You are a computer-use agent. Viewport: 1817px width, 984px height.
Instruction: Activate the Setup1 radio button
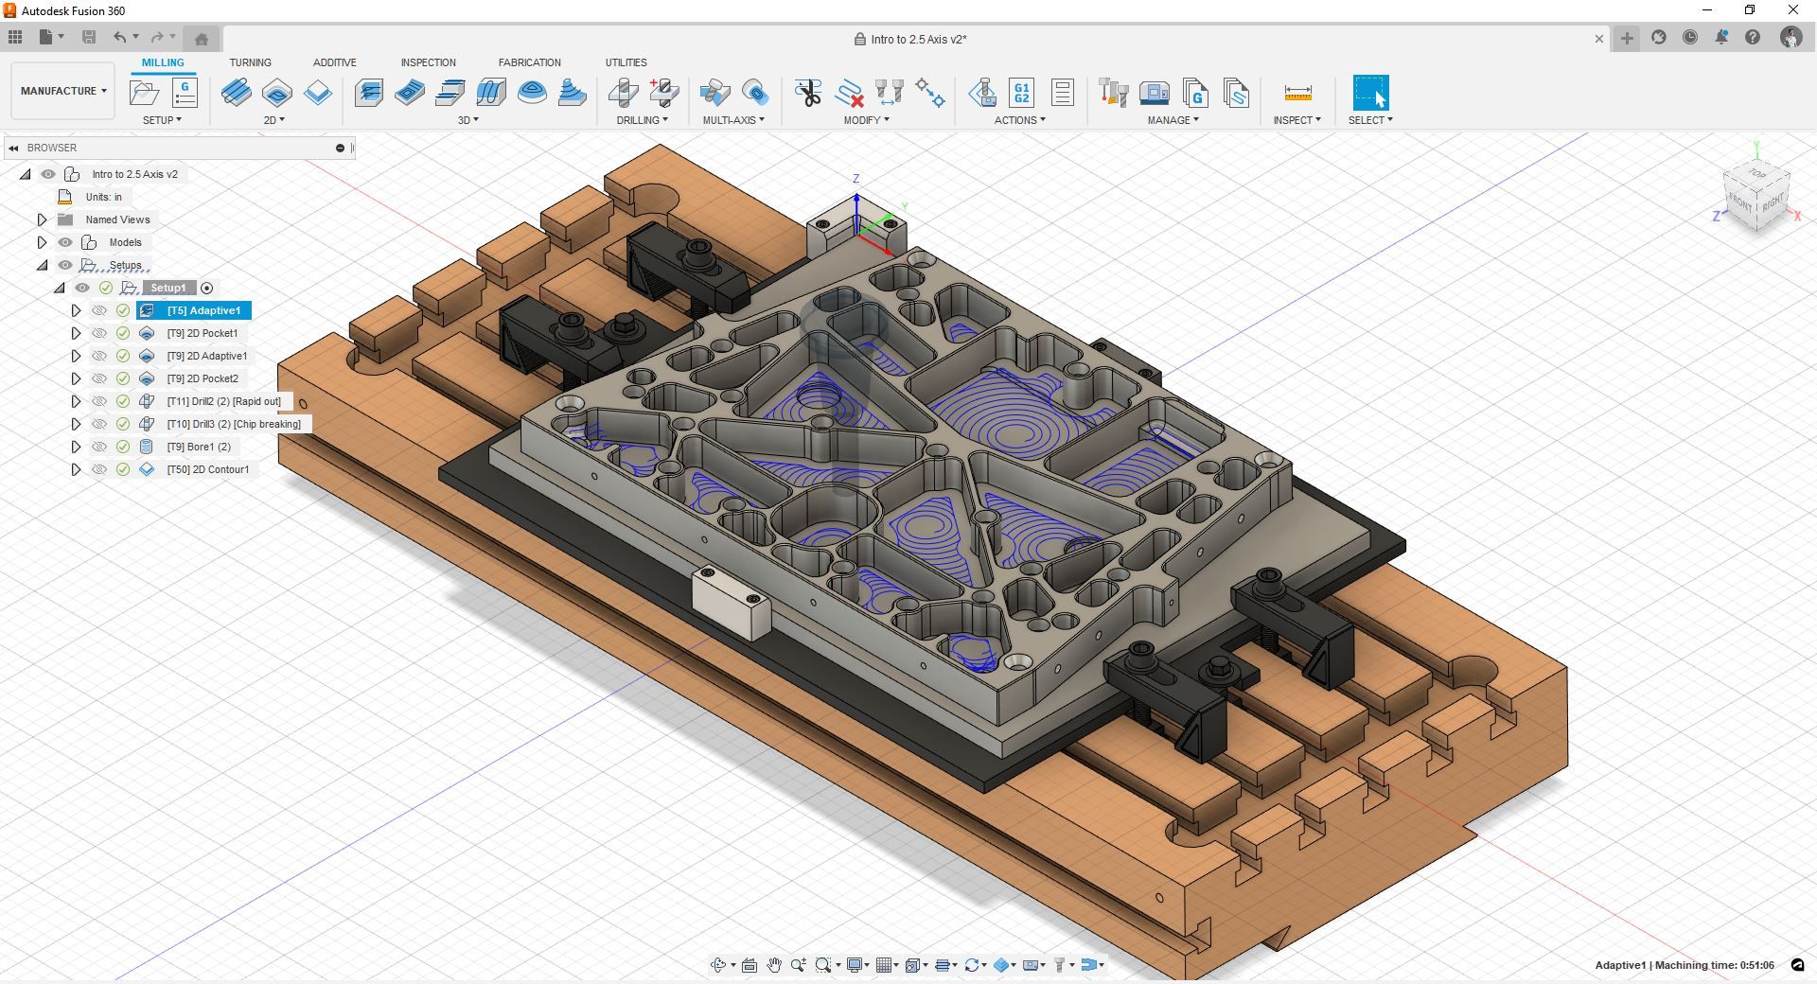coord(207,288)
